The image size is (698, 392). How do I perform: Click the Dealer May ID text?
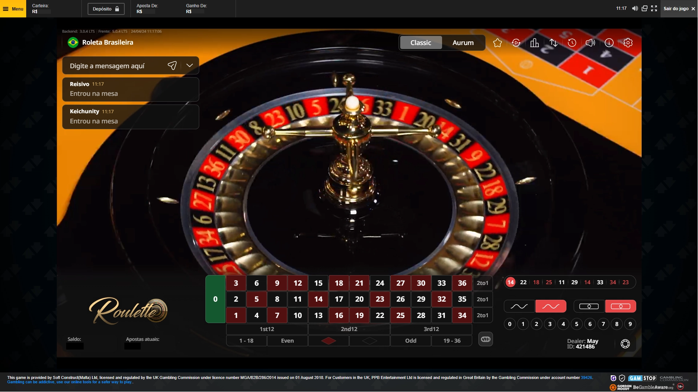[583, 344]
